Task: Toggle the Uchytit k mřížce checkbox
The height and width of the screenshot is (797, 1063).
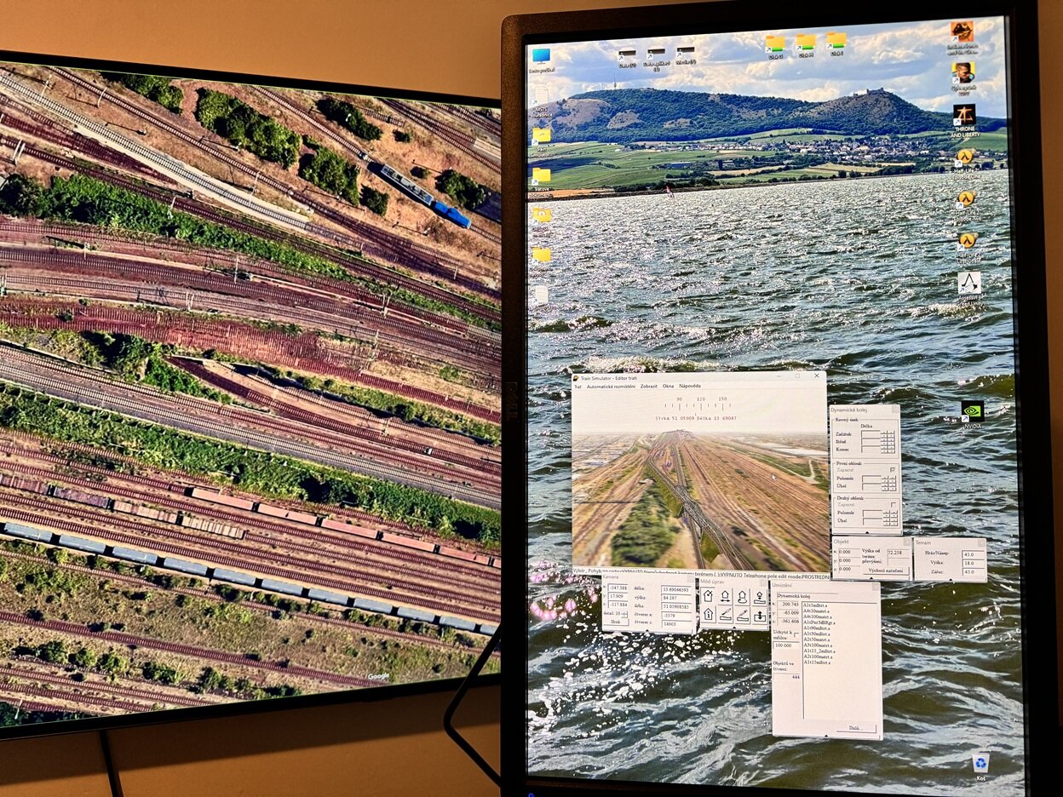Action: 796,635
